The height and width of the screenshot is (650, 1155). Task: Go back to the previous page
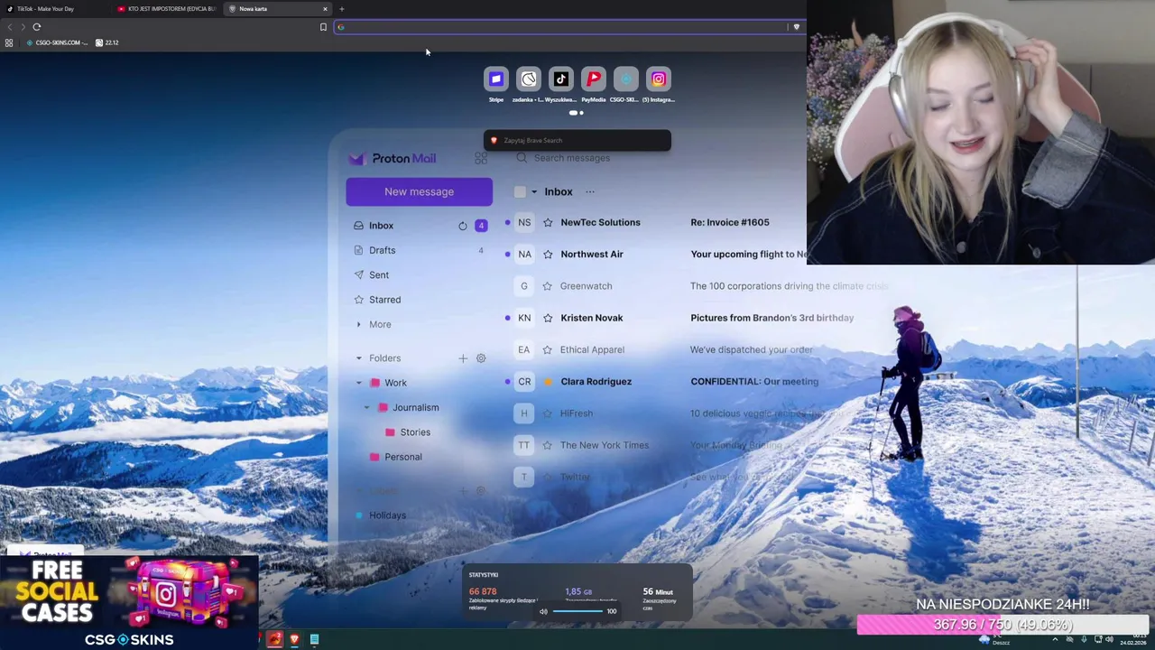point(10,27)
